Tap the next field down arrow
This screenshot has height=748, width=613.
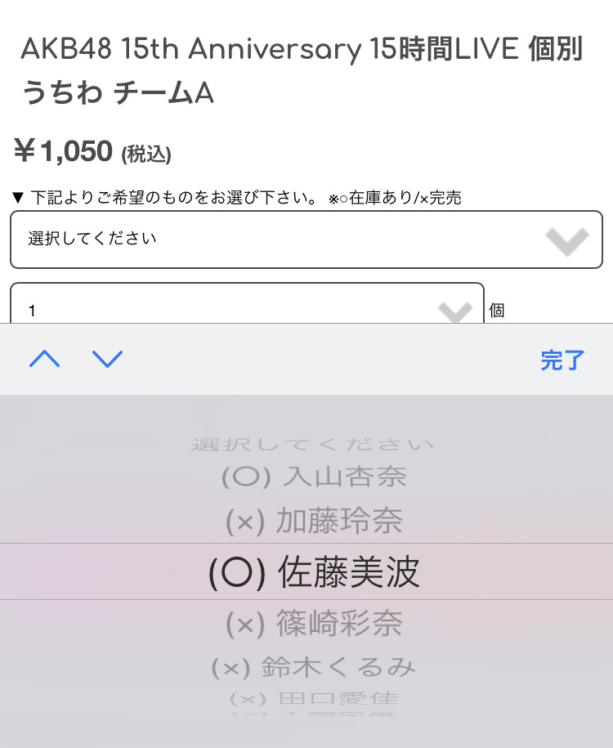coord(107,359)
